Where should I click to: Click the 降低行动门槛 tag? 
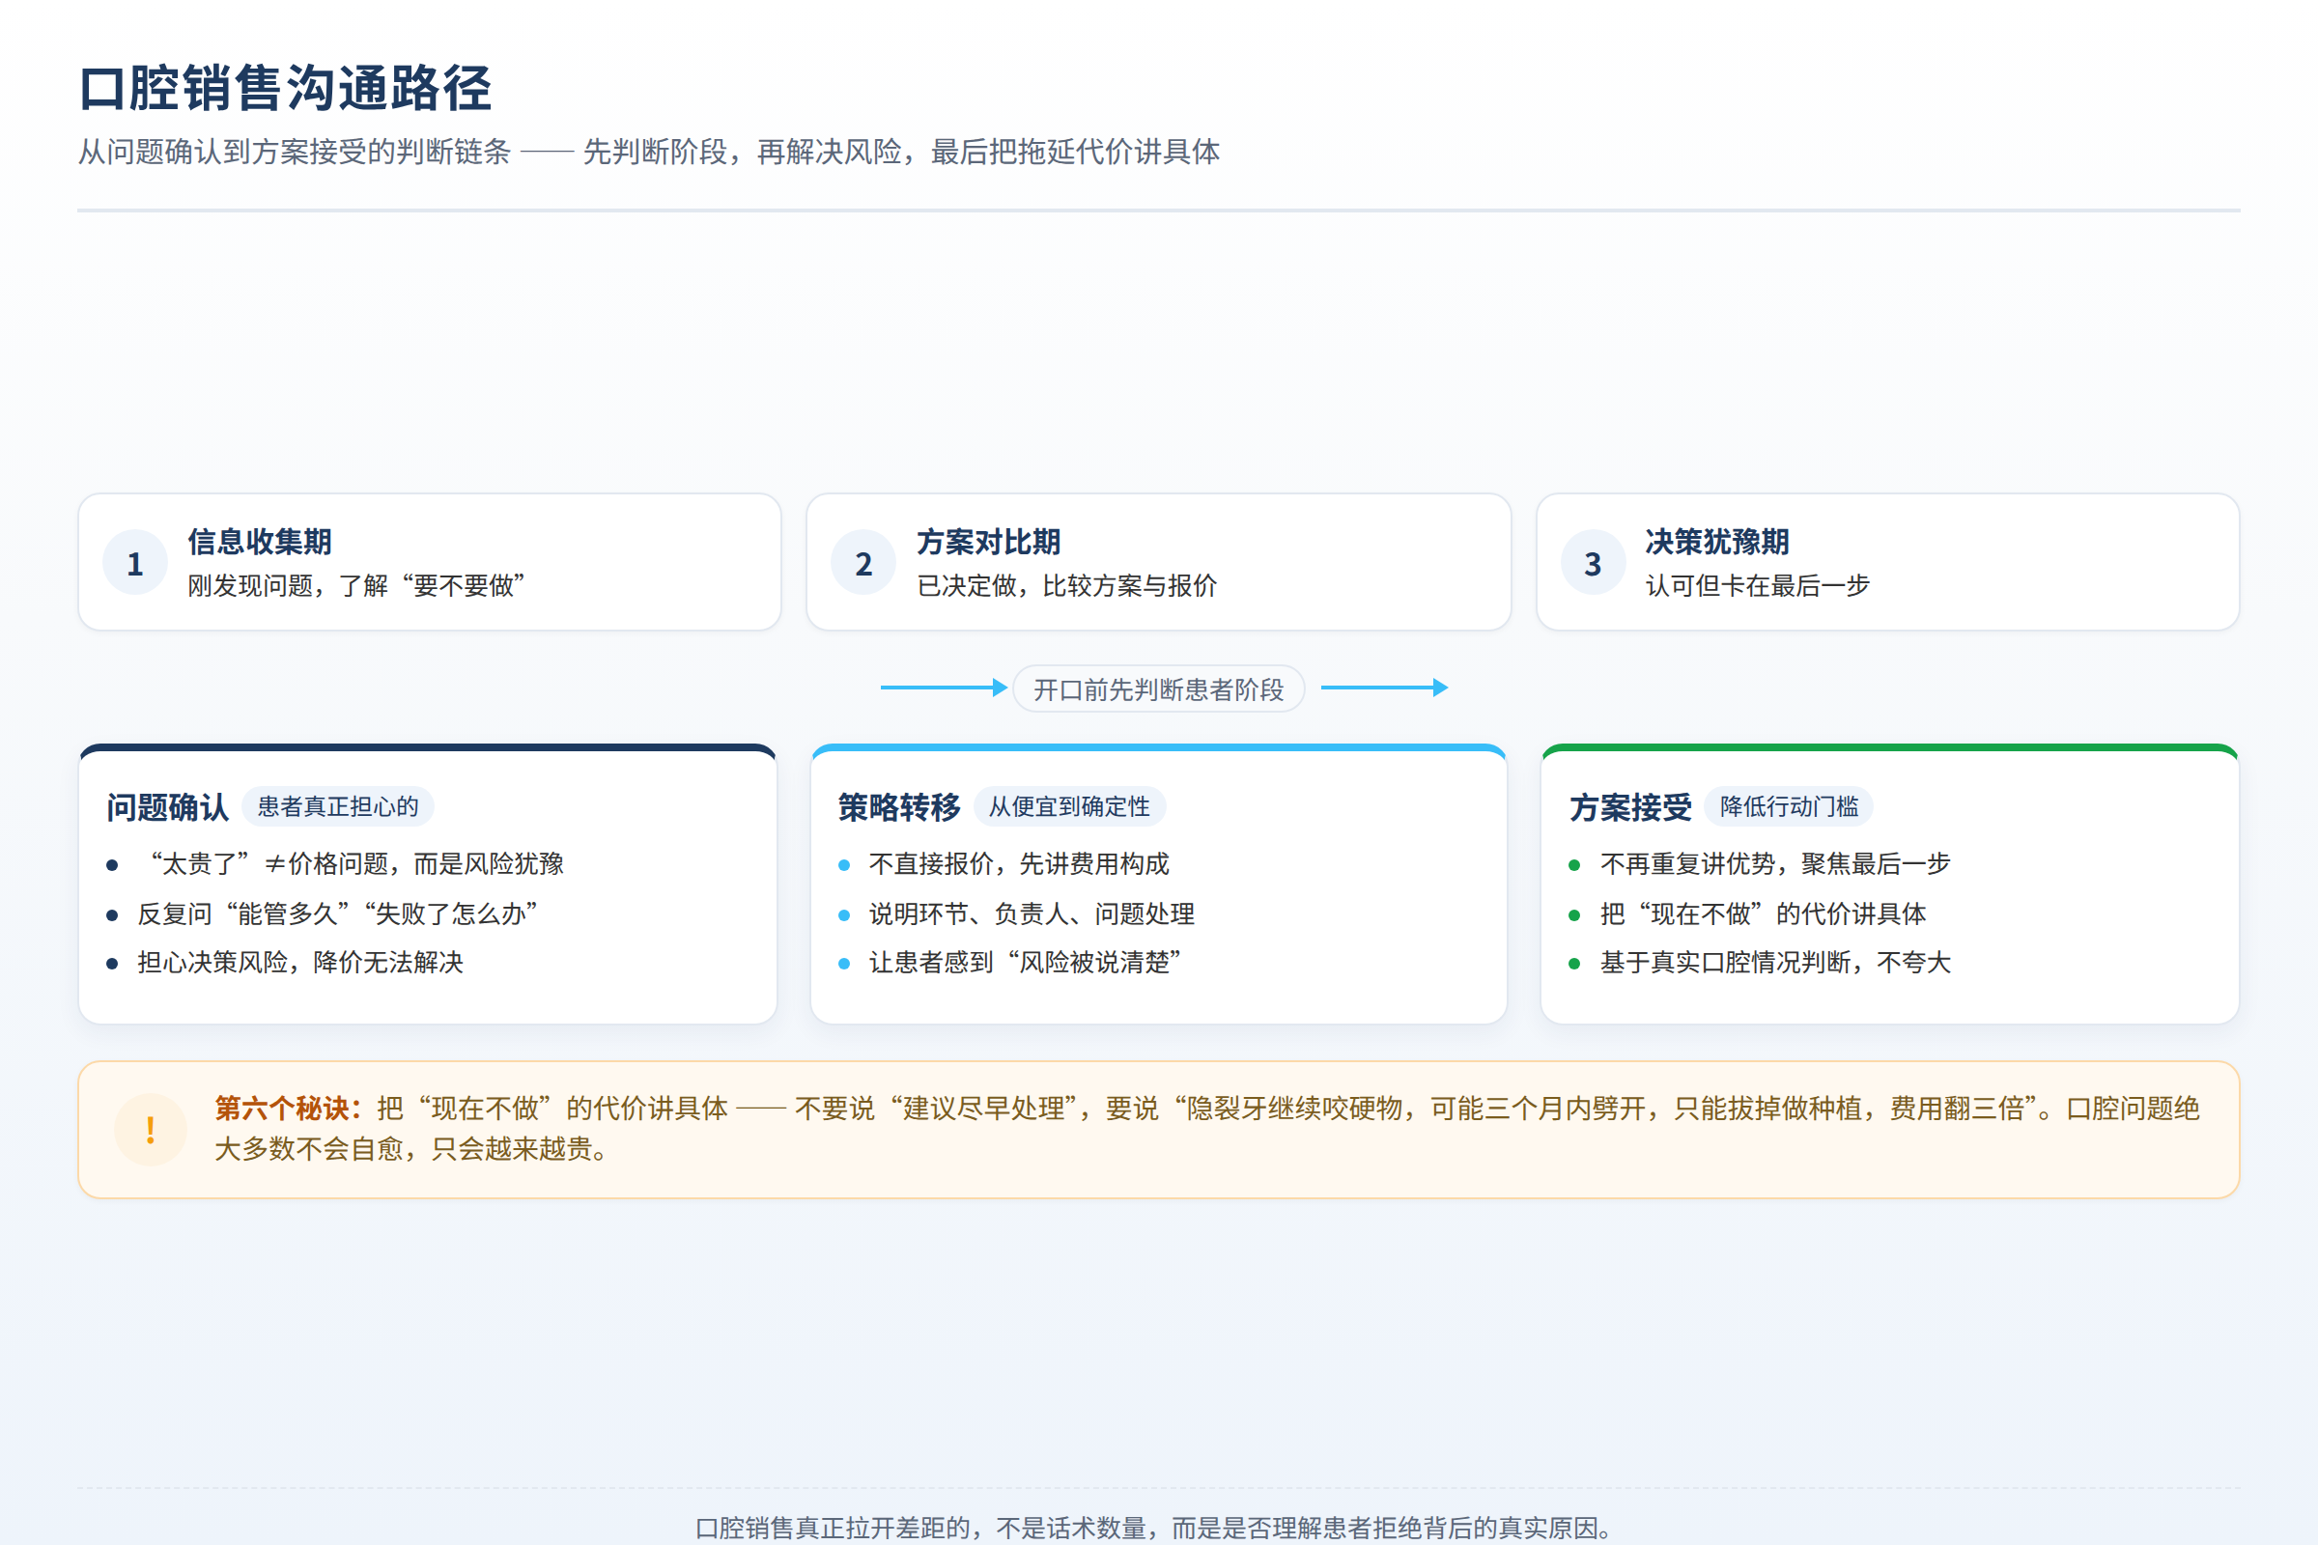[x=1789, y=806]
